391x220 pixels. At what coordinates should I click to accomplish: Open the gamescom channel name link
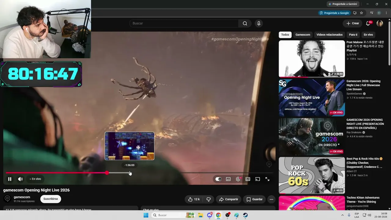[x=22, y=197]
